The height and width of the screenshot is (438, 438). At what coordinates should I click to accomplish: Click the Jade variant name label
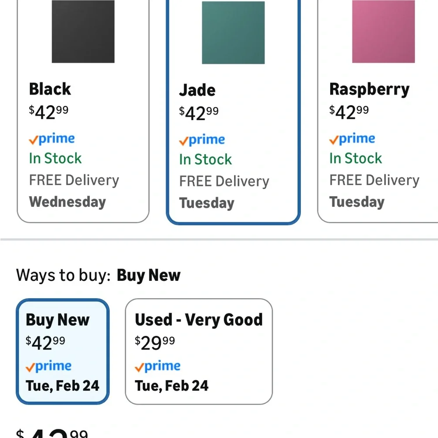[x=197, y=90]
